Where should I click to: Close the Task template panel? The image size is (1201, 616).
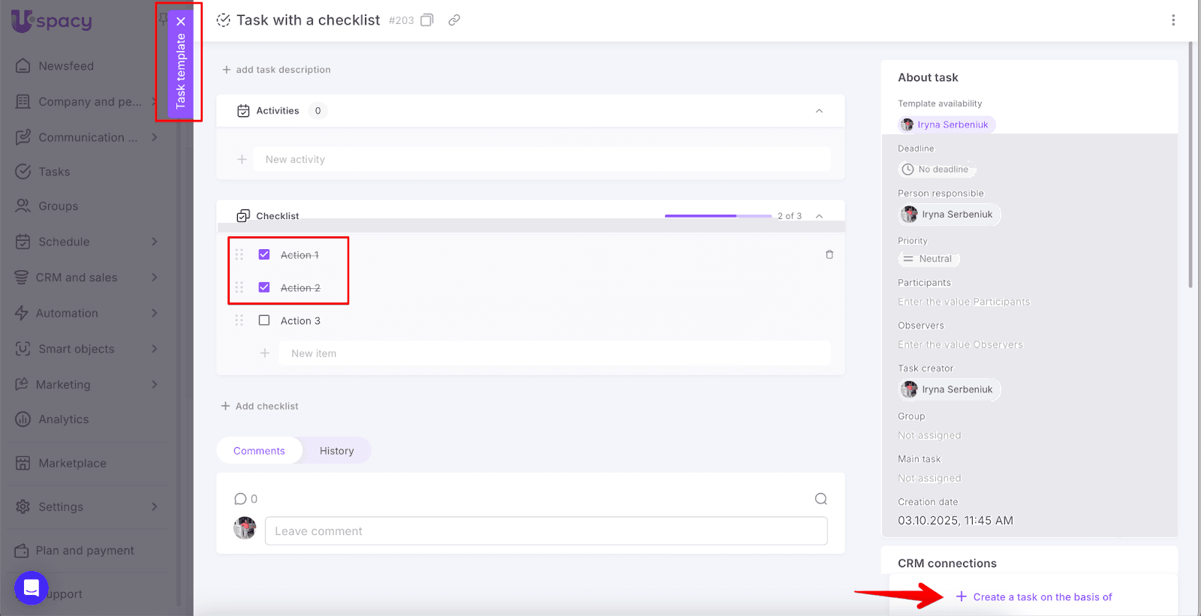181,22
